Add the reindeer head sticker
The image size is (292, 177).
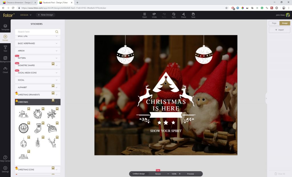click(52, 143)
